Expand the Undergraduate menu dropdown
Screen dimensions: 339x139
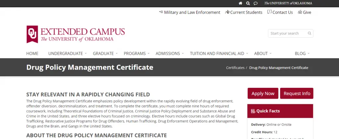click(x=68, y=53)
